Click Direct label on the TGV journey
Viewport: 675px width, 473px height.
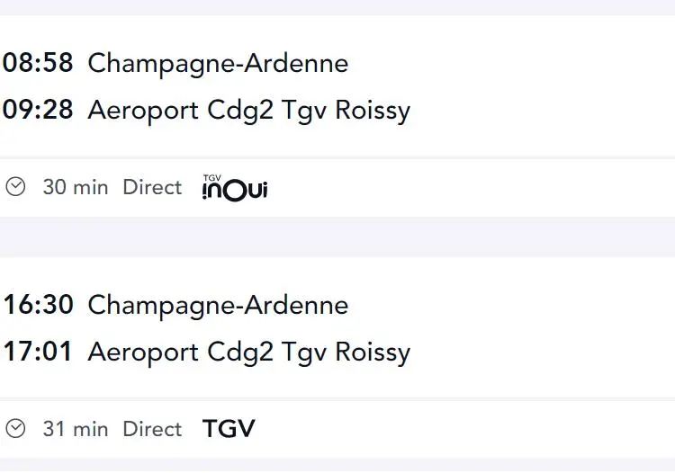click(x=152, y=429)
